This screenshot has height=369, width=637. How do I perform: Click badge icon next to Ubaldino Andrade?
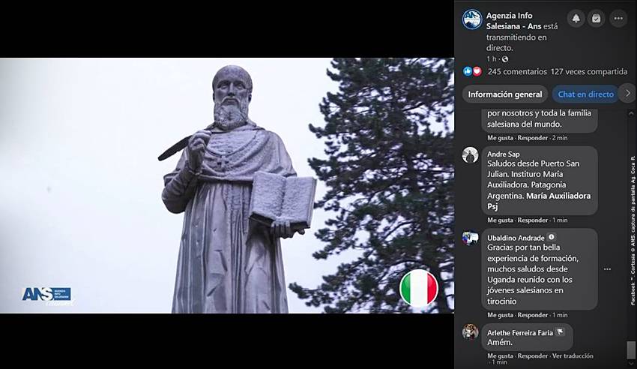[552, 237]
